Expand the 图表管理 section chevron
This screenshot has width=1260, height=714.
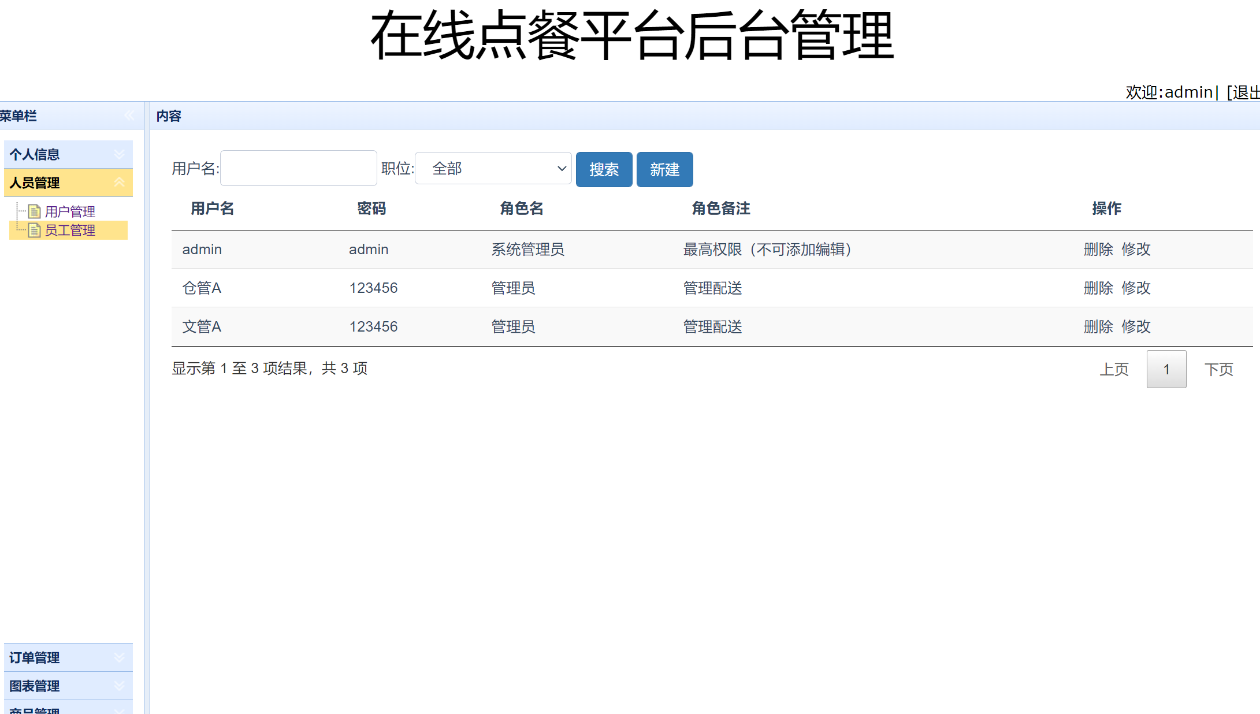click(120, 686)
